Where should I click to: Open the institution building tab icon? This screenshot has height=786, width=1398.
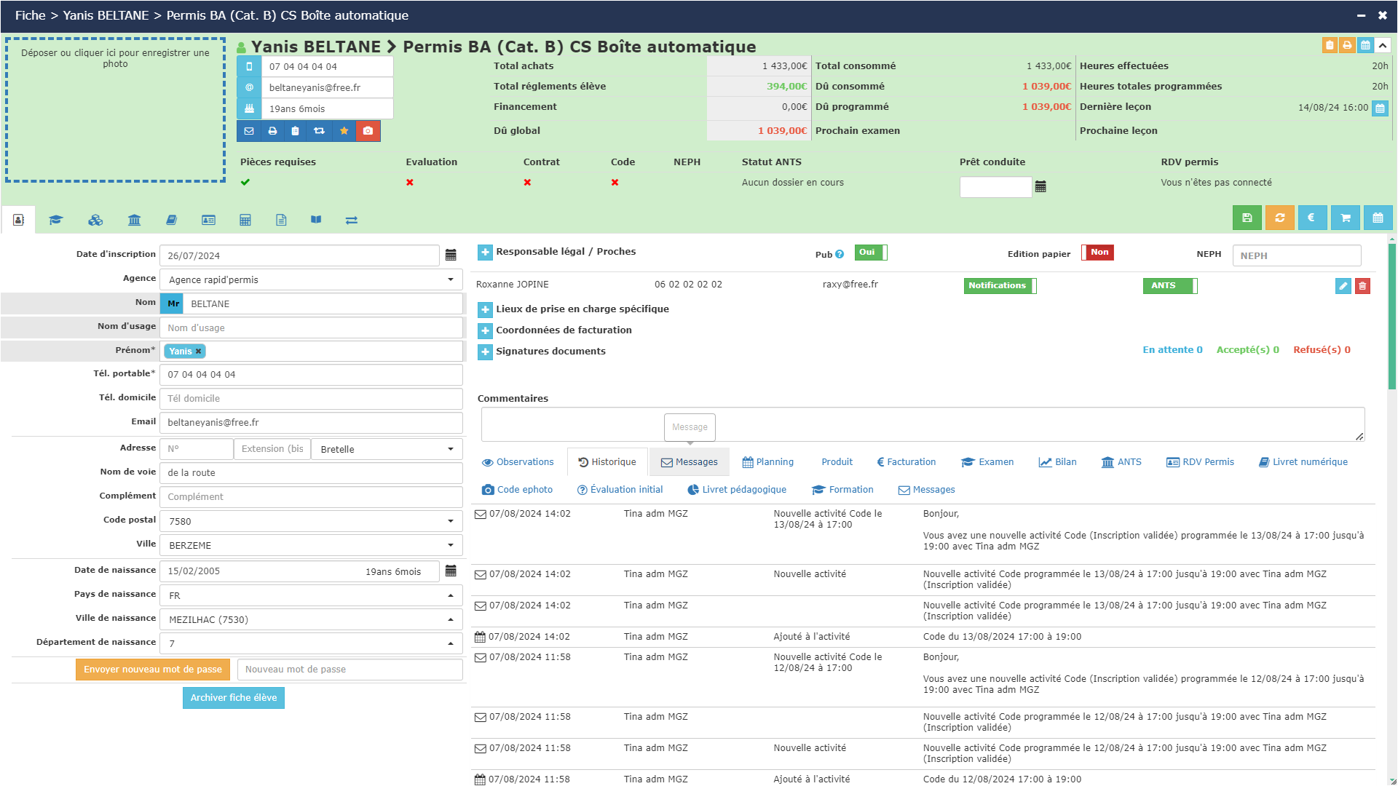134,220
